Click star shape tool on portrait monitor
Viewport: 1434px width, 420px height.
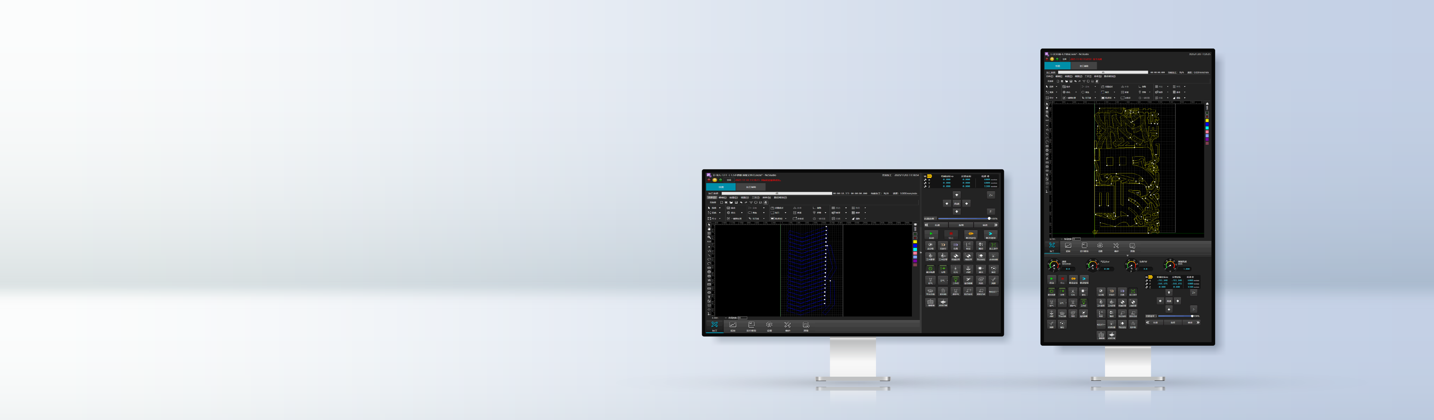(x=1047, y=159)
